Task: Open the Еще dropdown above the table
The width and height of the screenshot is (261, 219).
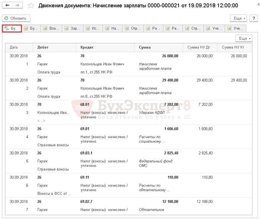Action: coord(244,38)
